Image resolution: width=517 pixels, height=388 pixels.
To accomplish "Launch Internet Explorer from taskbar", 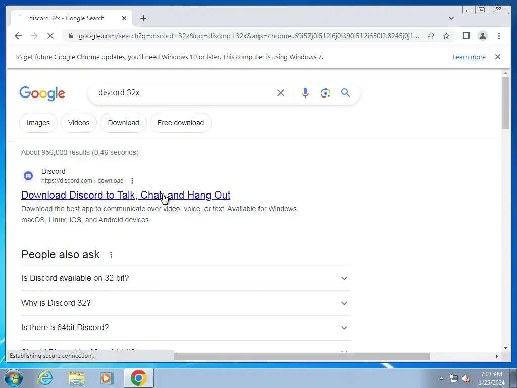I will click(44, 378).
